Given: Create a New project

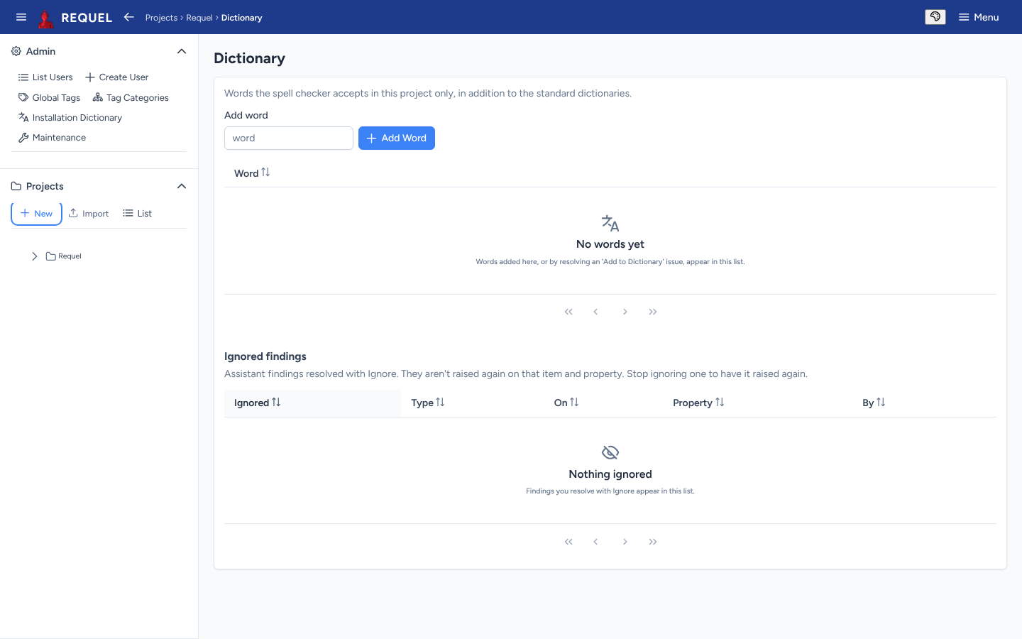Looking at the screenshot, I should click(36, 214).
